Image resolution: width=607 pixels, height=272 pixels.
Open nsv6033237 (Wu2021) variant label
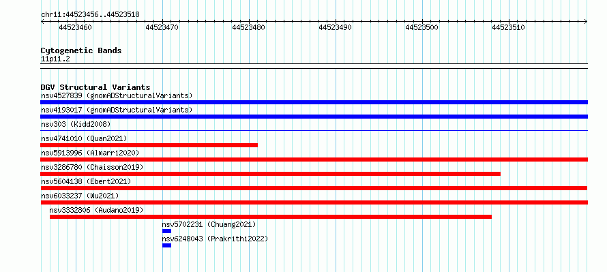click(x=80, y=196)
